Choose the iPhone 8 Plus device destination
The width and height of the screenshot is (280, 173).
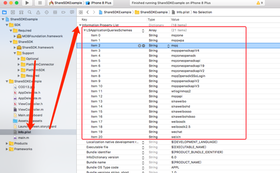[98, 3]
